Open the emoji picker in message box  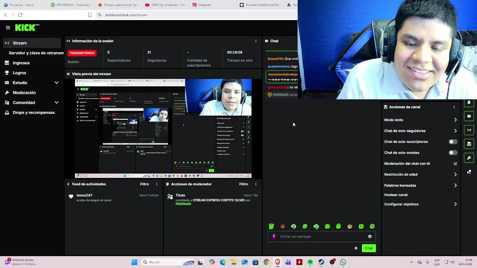tap(370, 236)
